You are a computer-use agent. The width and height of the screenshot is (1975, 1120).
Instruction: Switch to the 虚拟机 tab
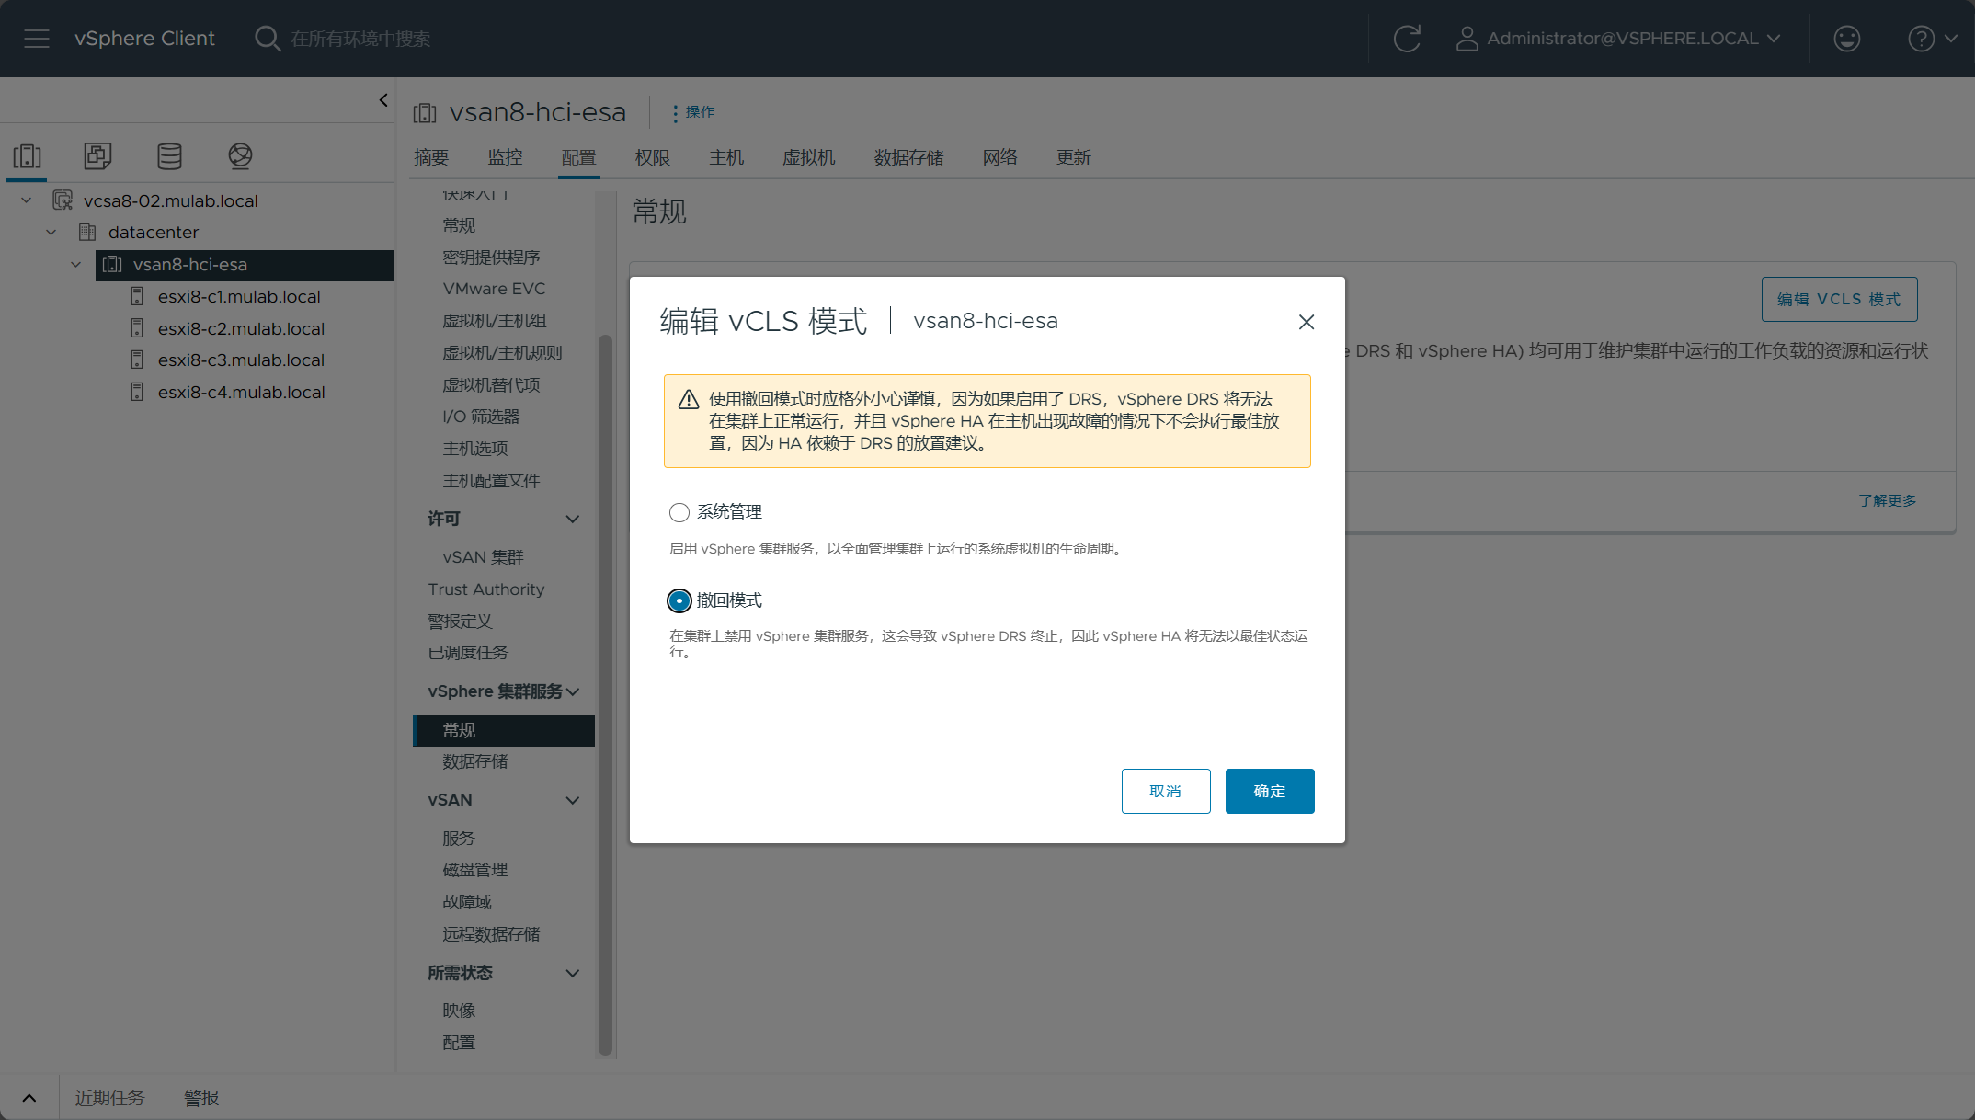809,157
